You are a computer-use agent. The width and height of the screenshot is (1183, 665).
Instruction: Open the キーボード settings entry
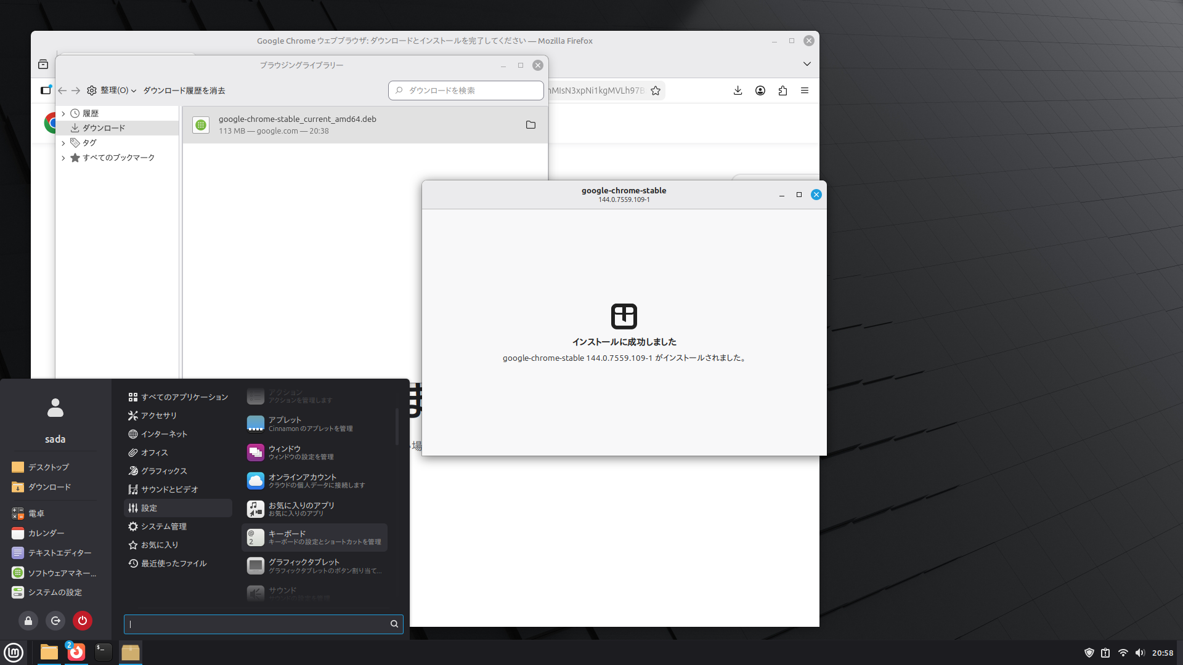314,538
